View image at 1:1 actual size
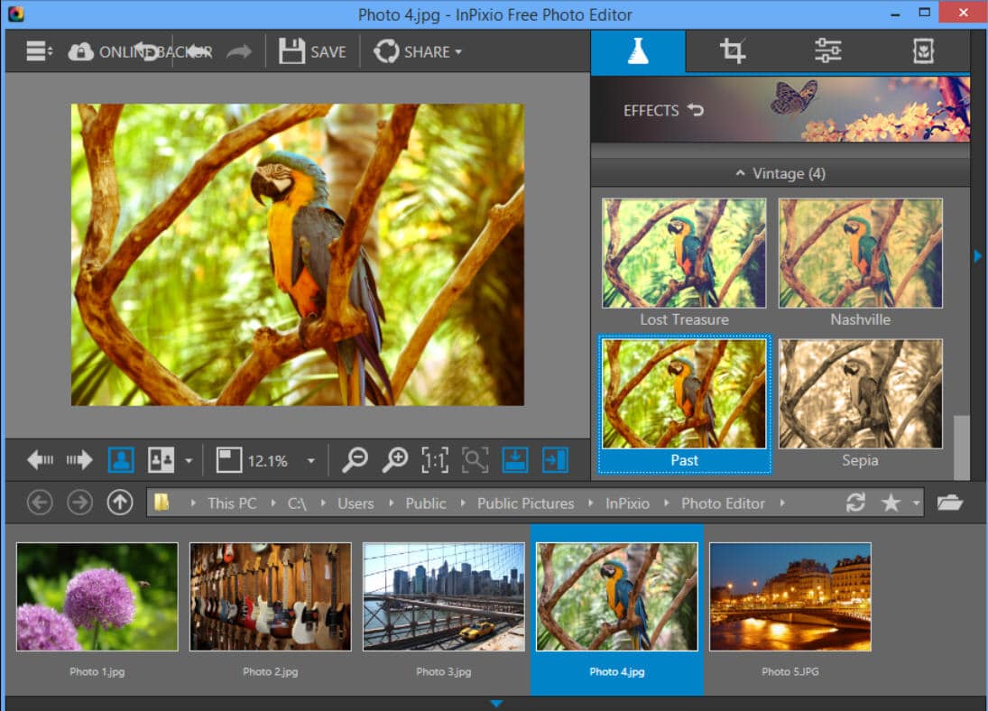The image size is (988, 711). (433, 459)
